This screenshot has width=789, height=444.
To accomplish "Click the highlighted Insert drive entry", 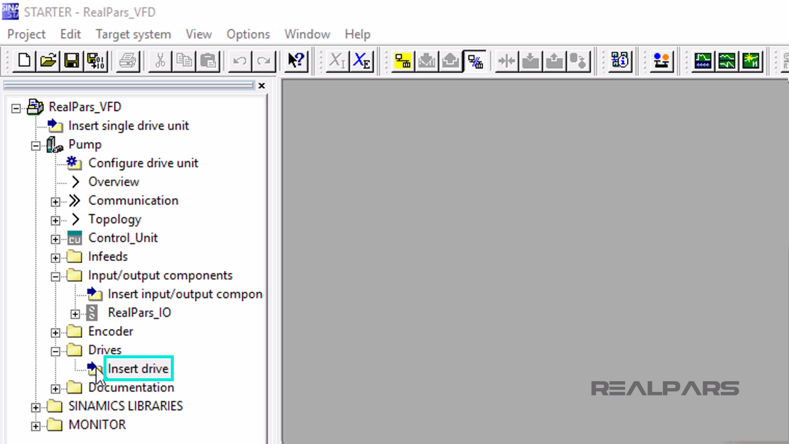I will [138, 369].
